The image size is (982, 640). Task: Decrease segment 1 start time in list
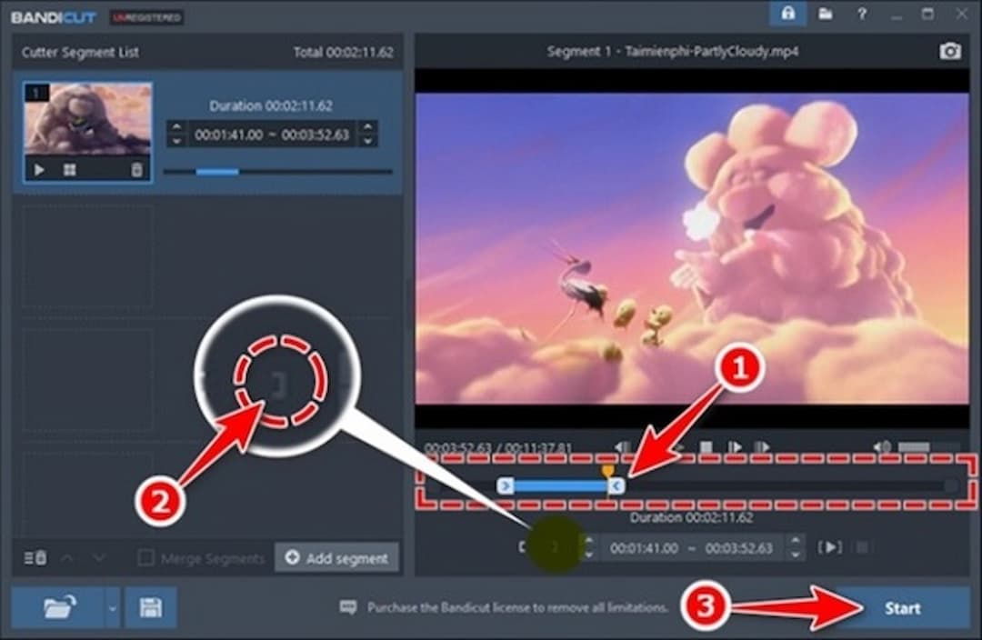[176, 141]
